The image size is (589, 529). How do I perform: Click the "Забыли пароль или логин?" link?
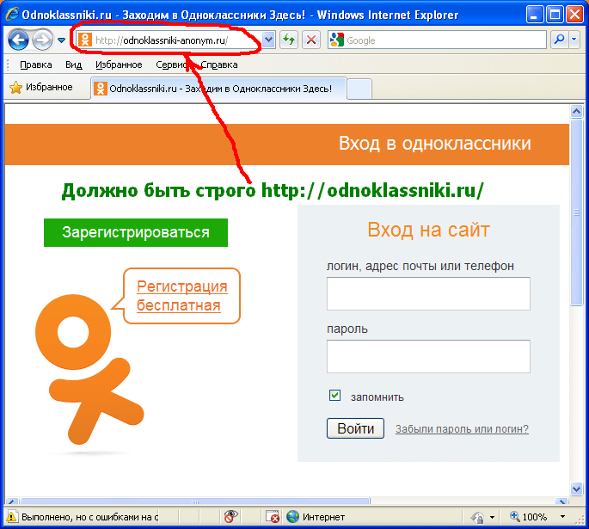tap(462, 429)
